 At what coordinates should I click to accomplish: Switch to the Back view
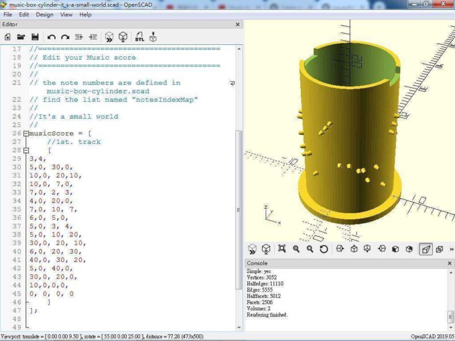point(409,249)
